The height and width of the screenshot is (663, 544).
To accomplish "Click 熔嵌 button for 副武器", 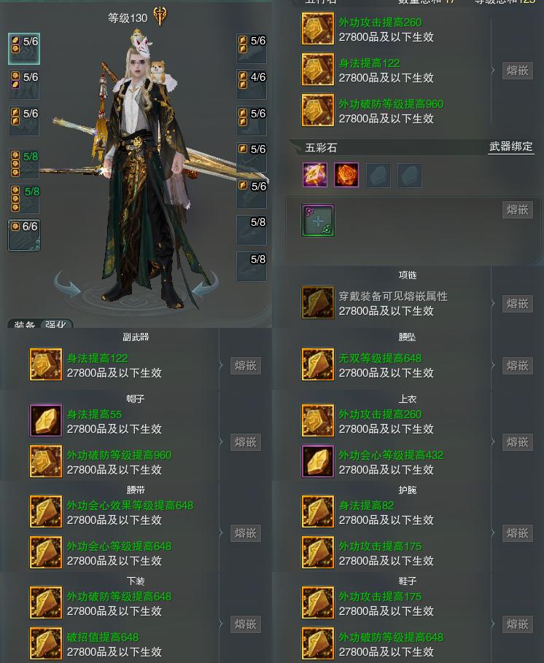I will tap(246, 365).
